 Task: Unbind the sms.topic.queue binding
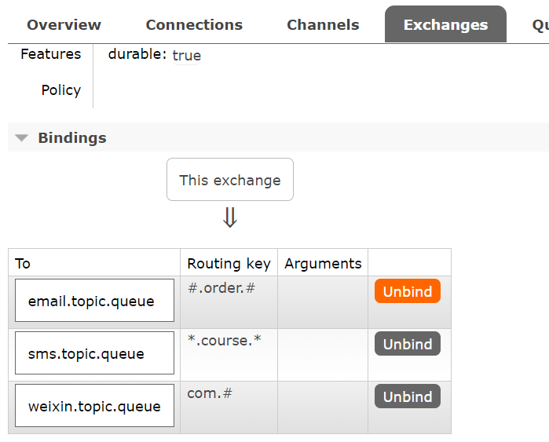click(408, 344)
